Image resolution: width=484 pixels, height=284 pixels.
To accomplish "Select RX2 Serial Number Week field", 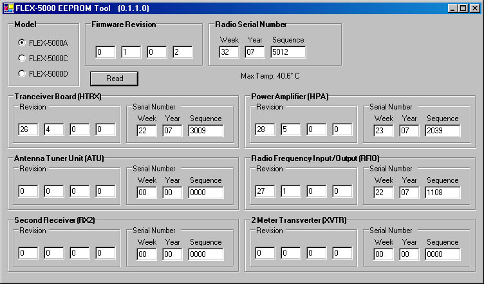I will (x=147, y=254).
